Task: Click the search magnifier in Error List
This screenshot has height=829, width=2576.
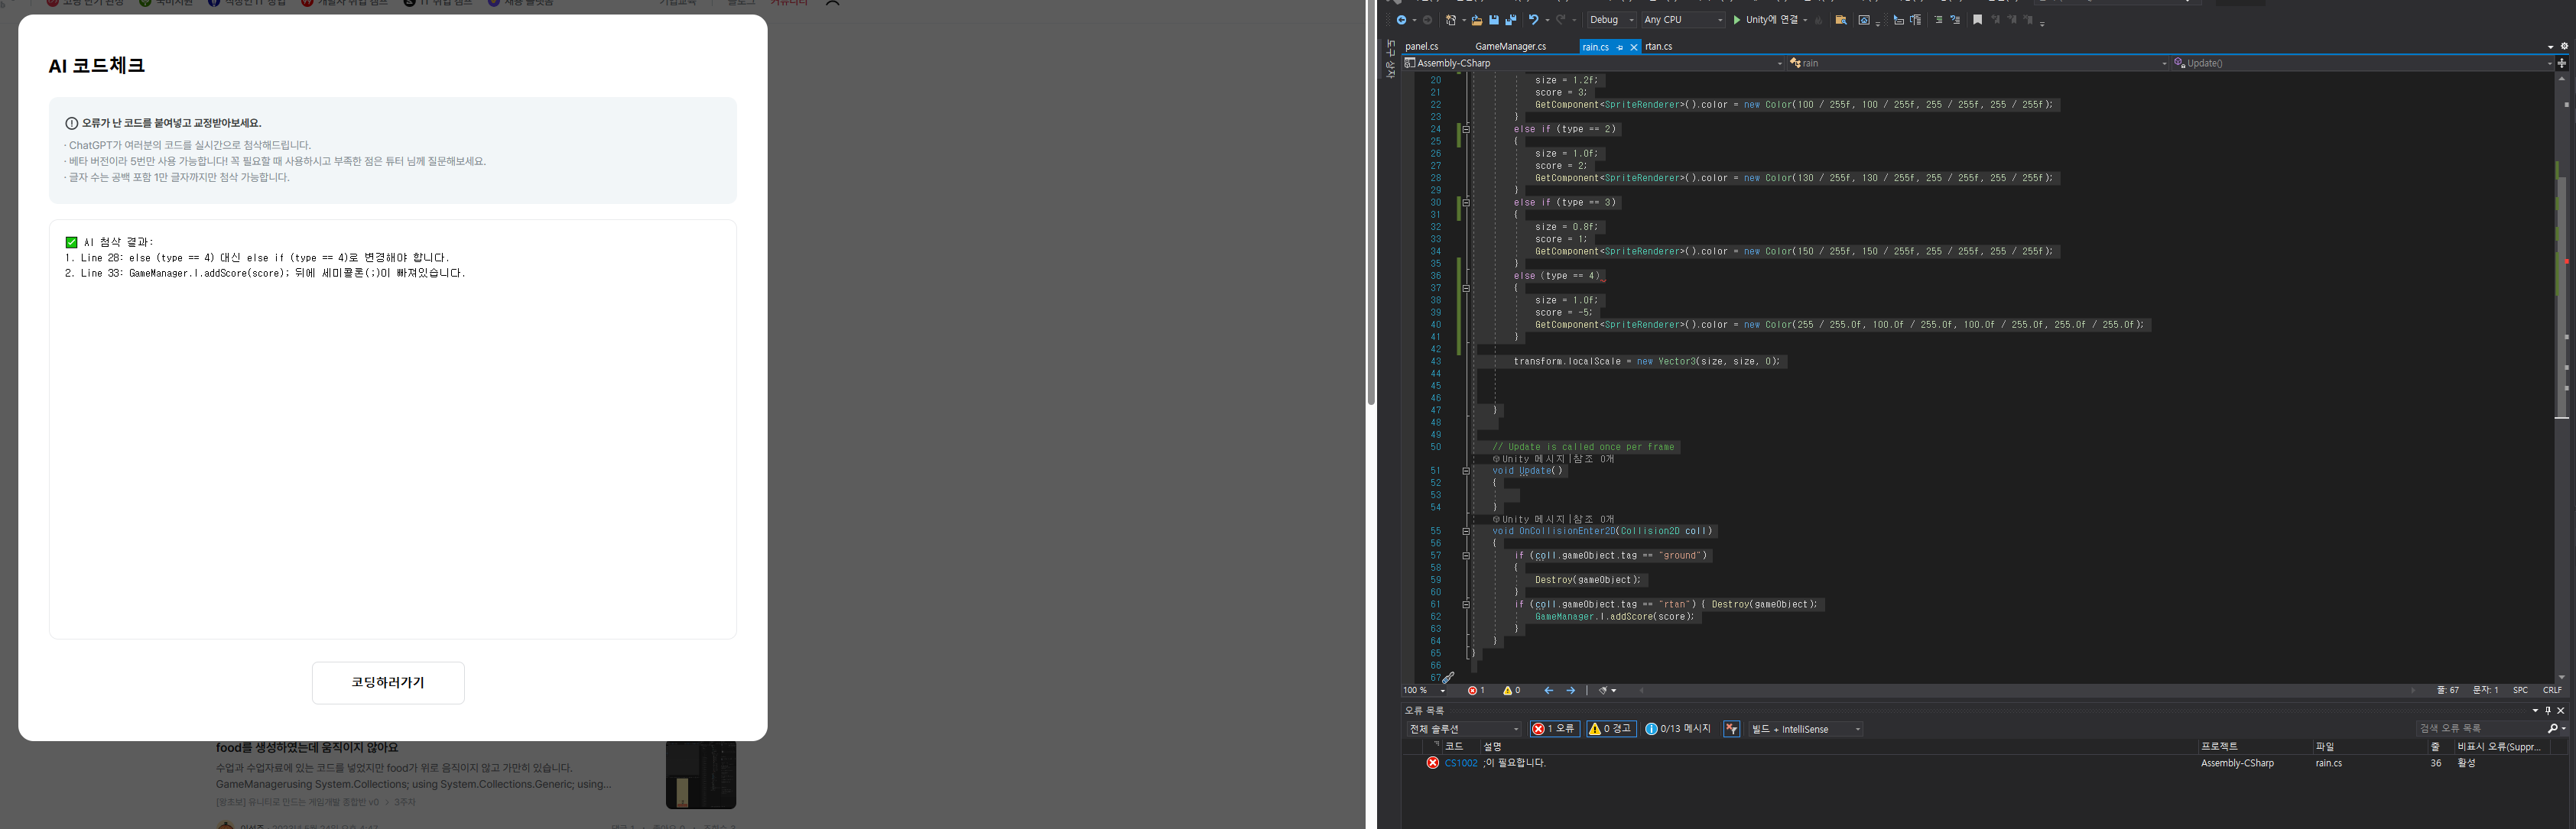Action: point(2553,728)
